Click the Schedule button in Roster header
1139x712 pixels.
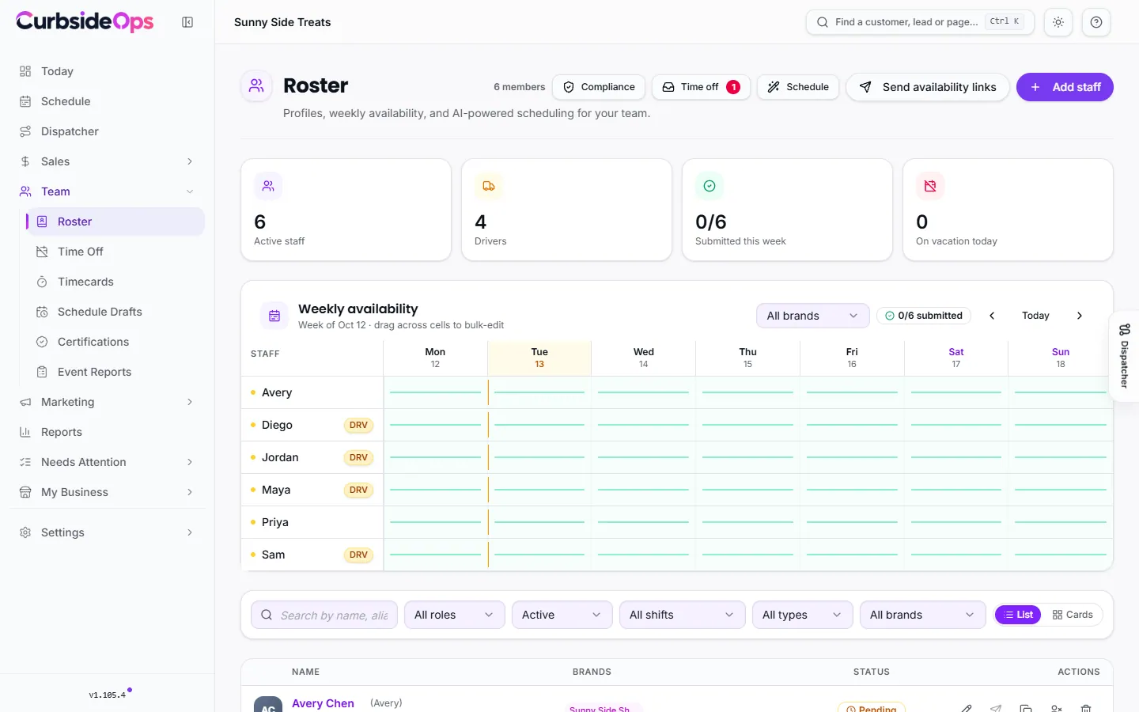(x=798, y=87)
